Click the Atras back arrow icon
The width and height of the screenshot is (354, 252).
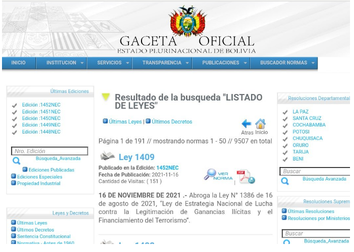pyautogui.click(x=246, y=123)
